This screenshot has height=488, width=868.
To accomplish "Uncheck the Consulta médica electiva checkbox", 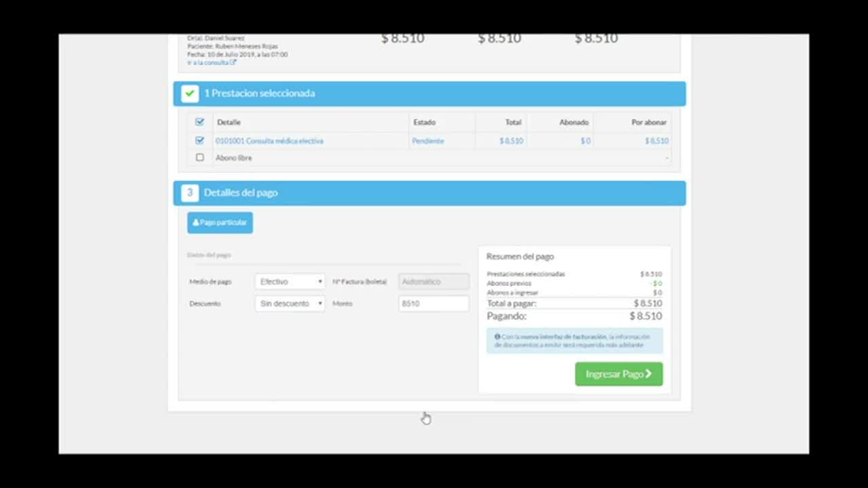I will (x=199, y=140).
